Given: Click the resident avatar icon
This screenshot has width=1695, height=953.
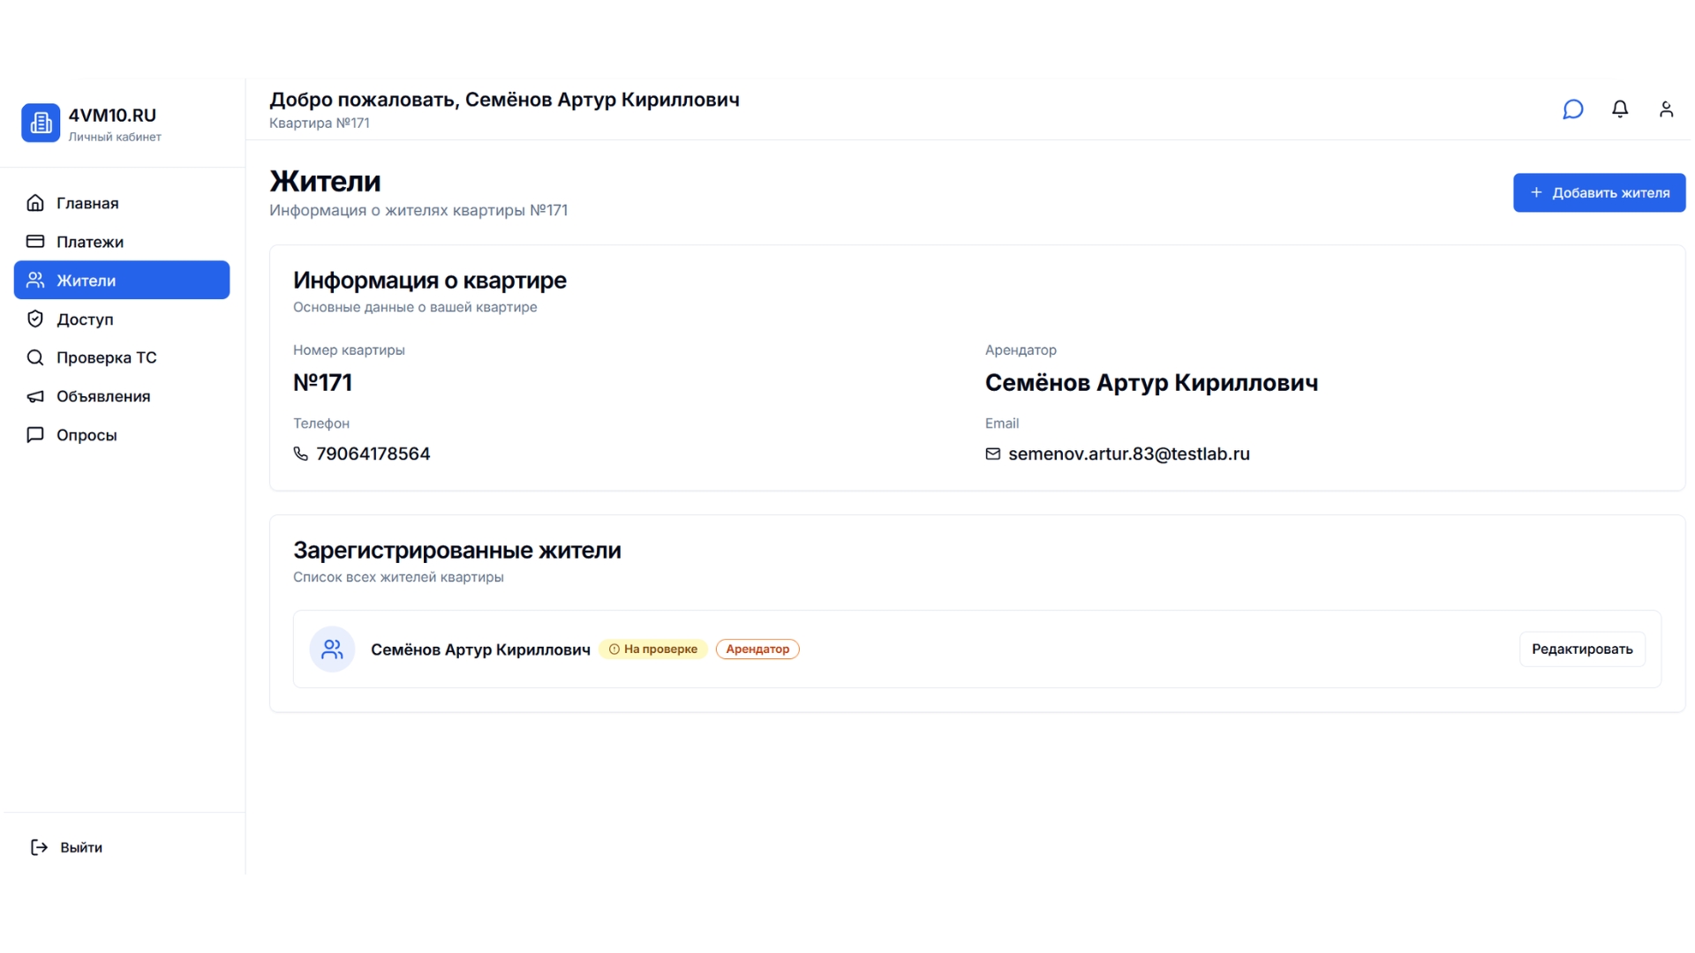Looking at the screenshot, I should pos(331,649).
